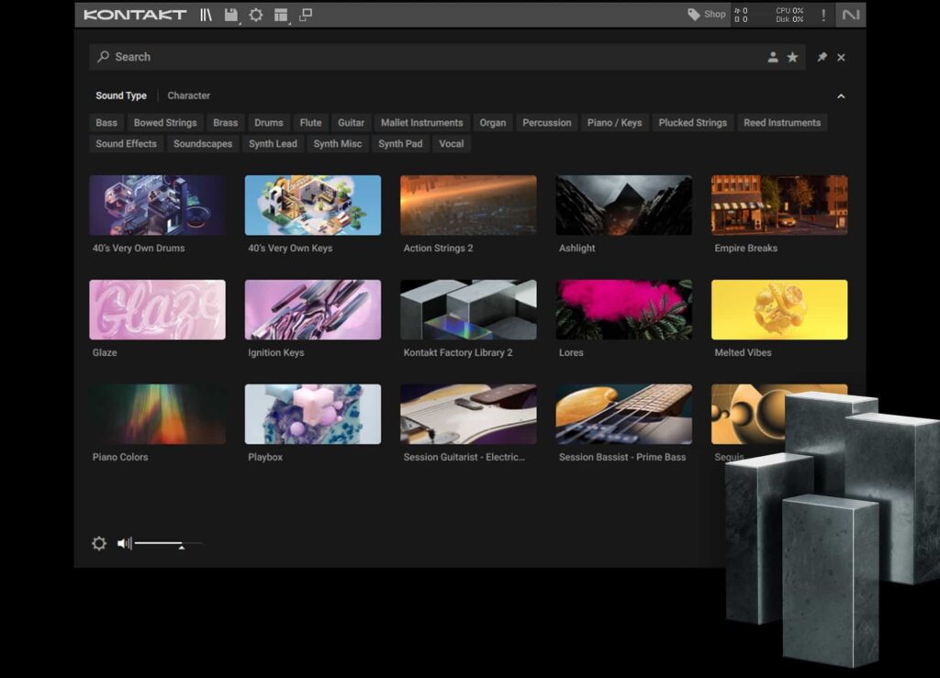
Task: Open the Kontakt library browser icon
Action: click(x=206, y=15)
